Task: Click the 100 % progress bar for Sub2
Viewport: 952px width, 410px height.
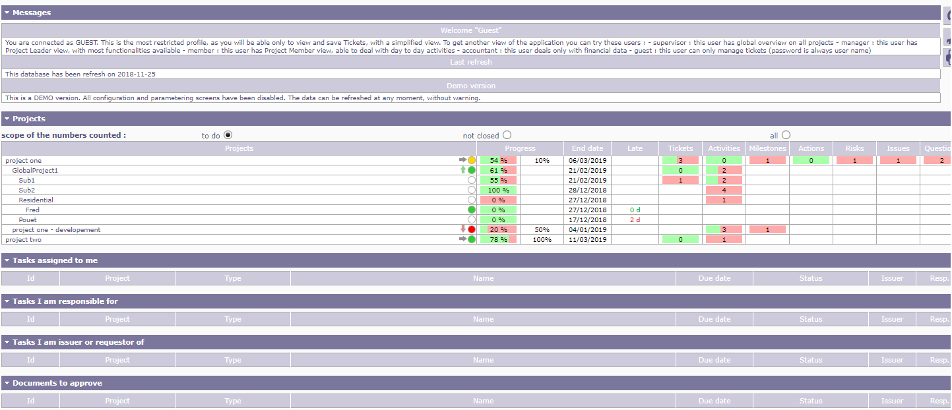Action: click(x=498, y=190)
